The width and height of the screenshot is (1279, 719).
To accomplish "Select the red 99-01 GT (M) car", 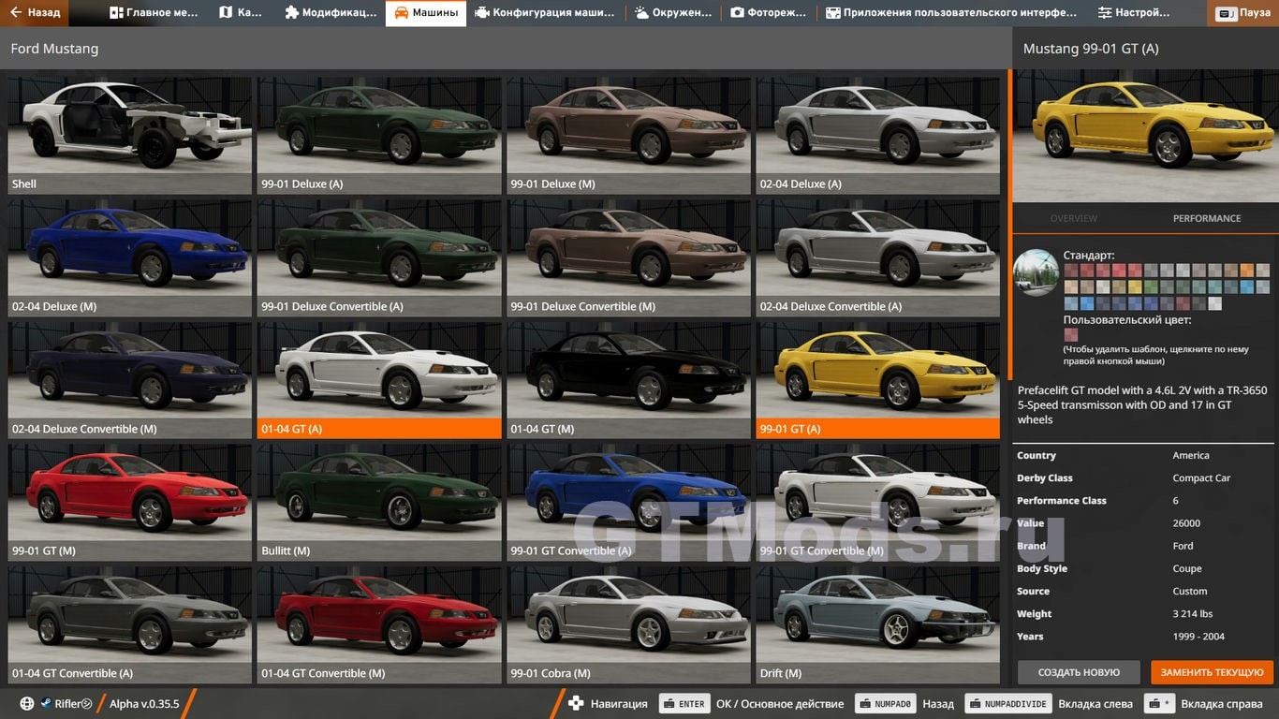I will click(x=130, y=502).
